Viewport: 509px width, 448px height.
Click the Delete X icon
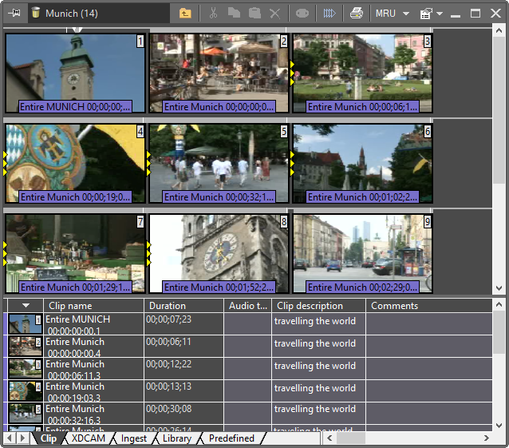[275, 14]
